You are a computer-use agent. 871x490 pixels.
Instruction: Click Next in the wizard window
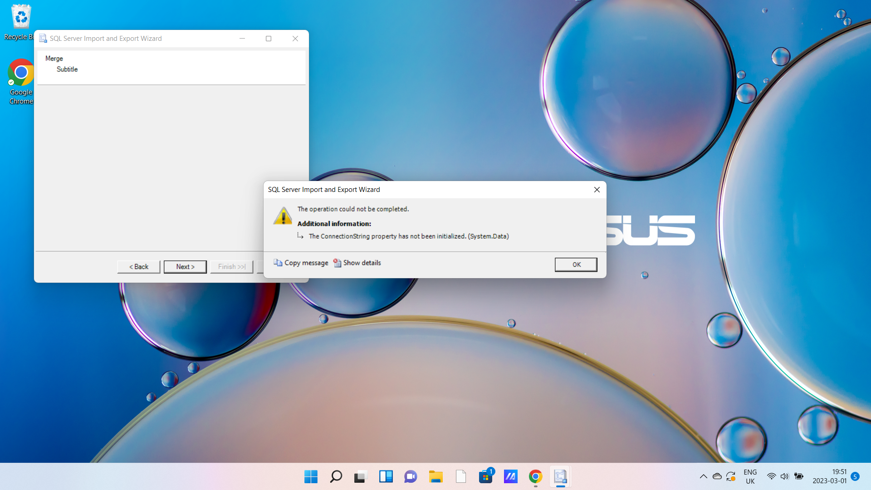(185, 267)
